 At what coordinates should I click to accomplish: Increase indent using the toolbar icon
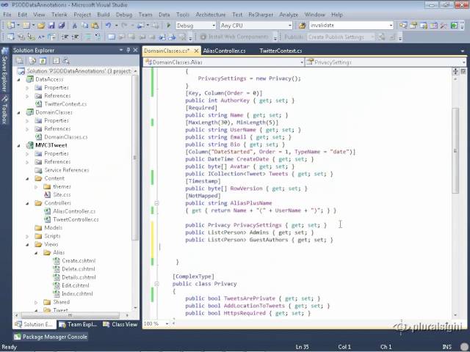coord(75,37)
